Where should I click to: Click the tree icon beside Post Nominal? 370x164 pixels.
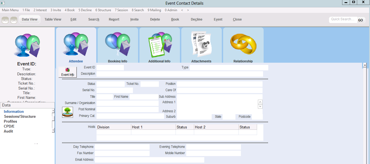(x=68, y=112)
